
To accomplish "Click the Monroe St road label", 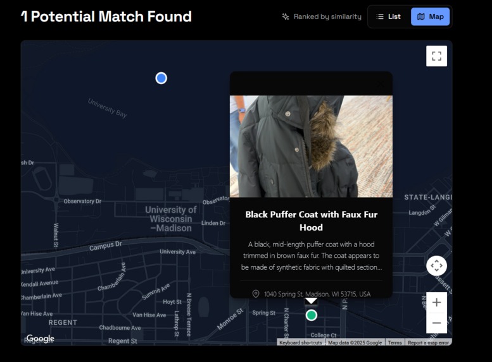I will point(230,319).
